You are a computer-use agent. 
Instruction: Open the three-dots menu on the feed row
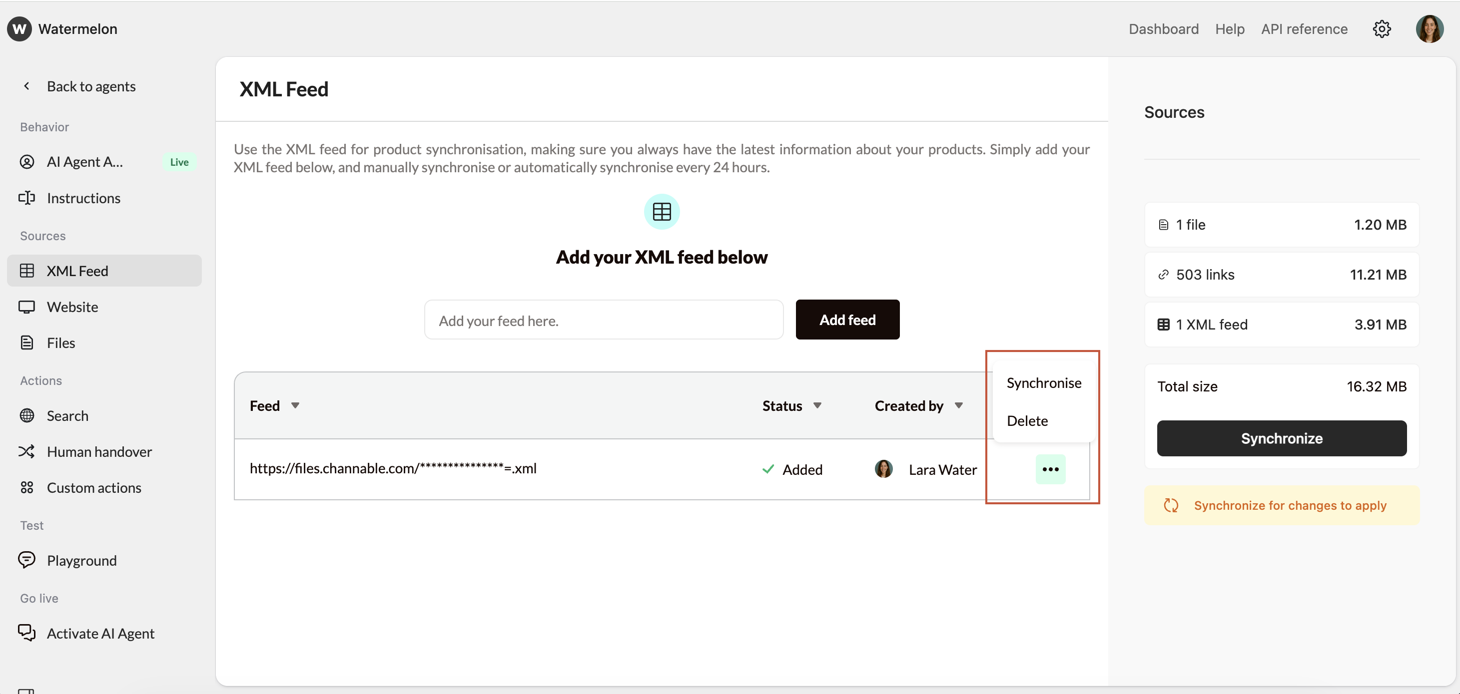click(1050, 469)
